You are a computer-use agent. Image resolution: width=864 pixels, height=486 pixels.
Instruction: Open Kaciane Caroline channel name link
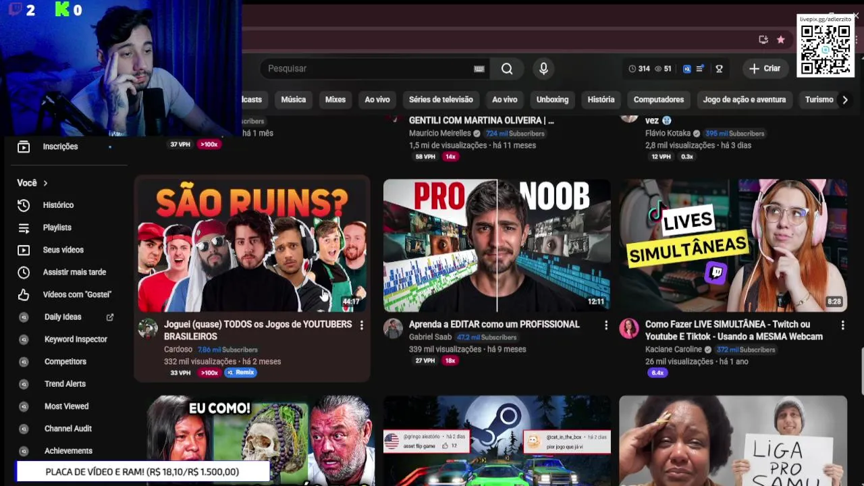coord(674,349)
